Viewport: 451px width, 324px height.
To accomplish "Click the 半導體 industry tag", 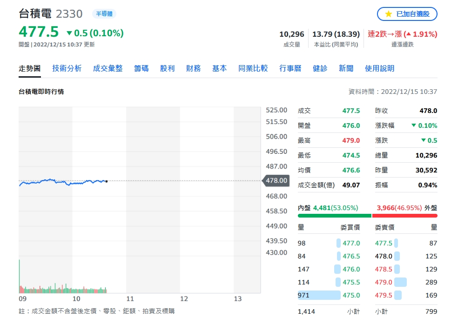I will pyautogui.click(x=104, y=13).
